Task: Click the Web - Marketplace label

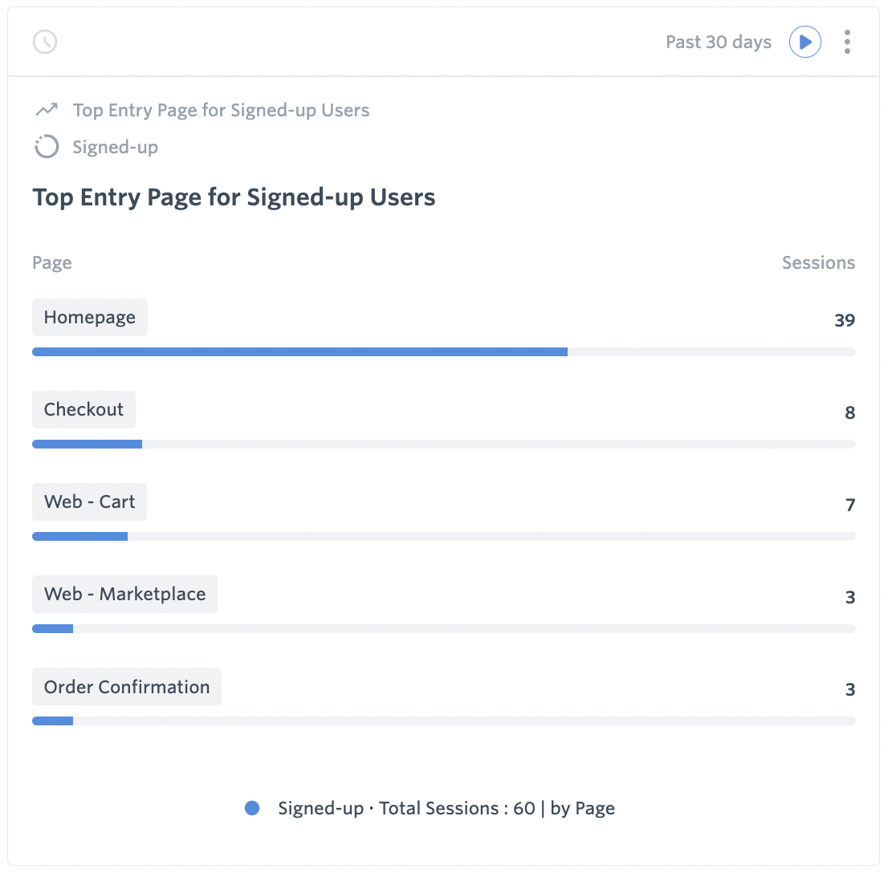Action: [124, 594]
